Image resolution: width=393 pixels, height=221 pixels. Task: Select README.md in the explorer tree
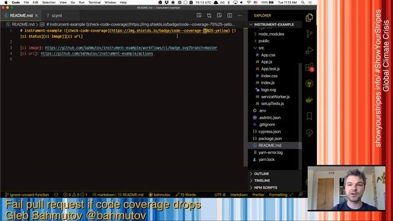click(x=270, y=145)
